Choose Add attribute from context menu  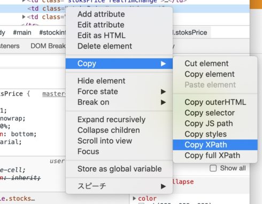tap(119, 14)
